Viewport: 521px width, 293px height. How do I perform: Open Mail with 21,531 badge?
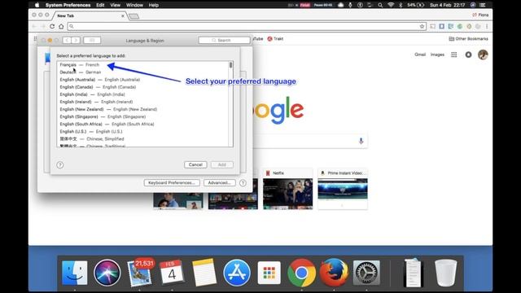tap(140, 273)
